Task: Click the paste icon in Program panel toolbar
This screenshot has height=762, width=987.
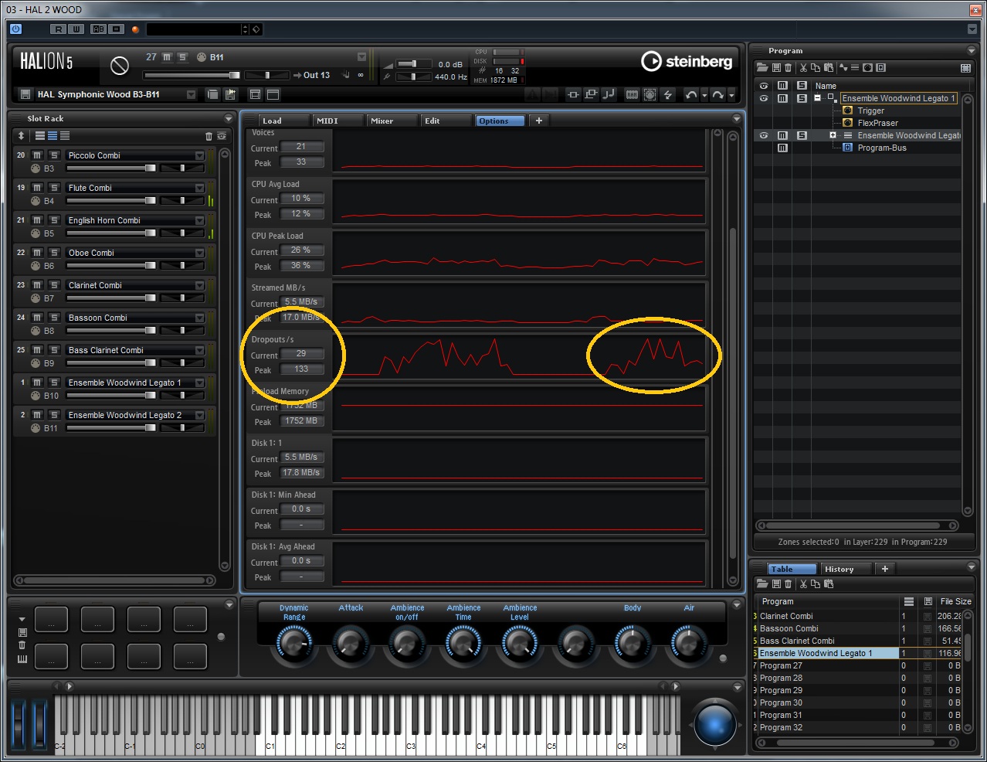Action: tap(829, 68)
